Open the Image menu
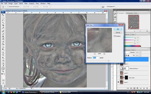151x94 pixels. click(11, 4)
